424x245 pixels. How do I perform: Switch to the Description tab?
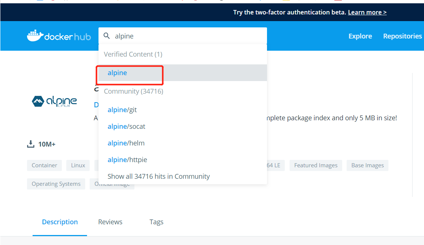(60, 222)
